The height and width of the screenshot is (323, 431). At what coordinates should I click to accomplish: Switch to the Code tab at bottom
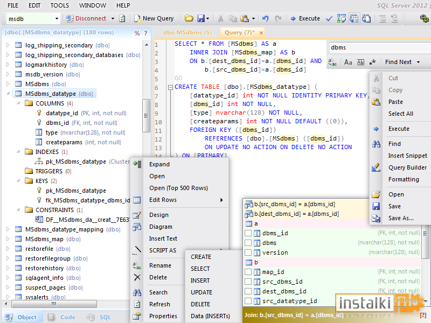point(61,317)
